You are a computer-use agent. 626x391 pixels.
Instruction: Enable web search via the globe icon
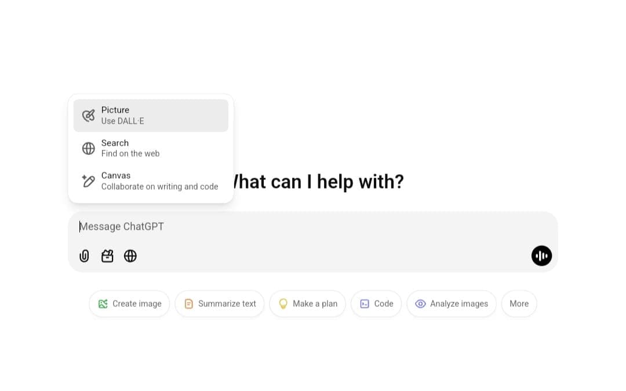(x=130, y=256)
